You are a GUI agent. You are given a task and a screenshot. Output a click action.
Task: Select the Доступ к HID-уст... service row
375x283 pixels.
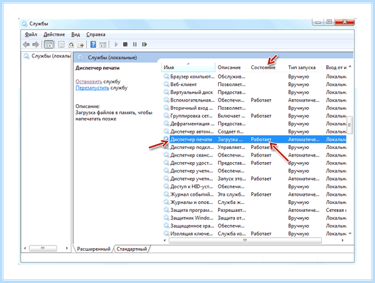pyautogui.click(x=255, y=186)
